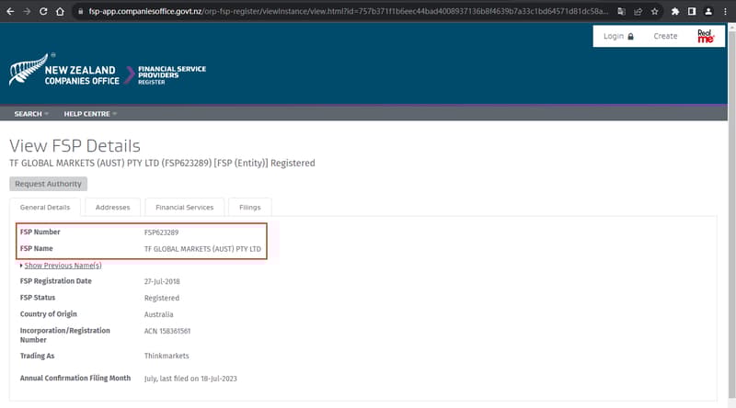This screenshot has height=408, width=736.
Task: Go to the browser home page icon
Action: pos(60,12)
